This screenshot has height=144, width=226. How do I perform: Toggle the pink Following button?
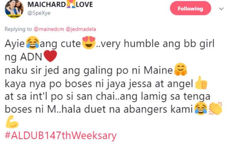tap(191, 8)
